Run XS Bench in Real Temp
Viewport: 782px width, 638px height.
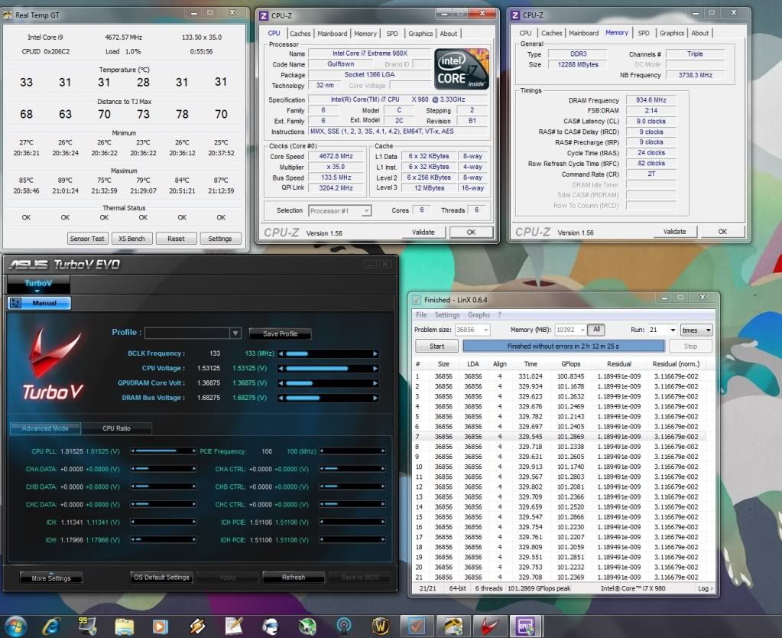(x=131, y=239)
